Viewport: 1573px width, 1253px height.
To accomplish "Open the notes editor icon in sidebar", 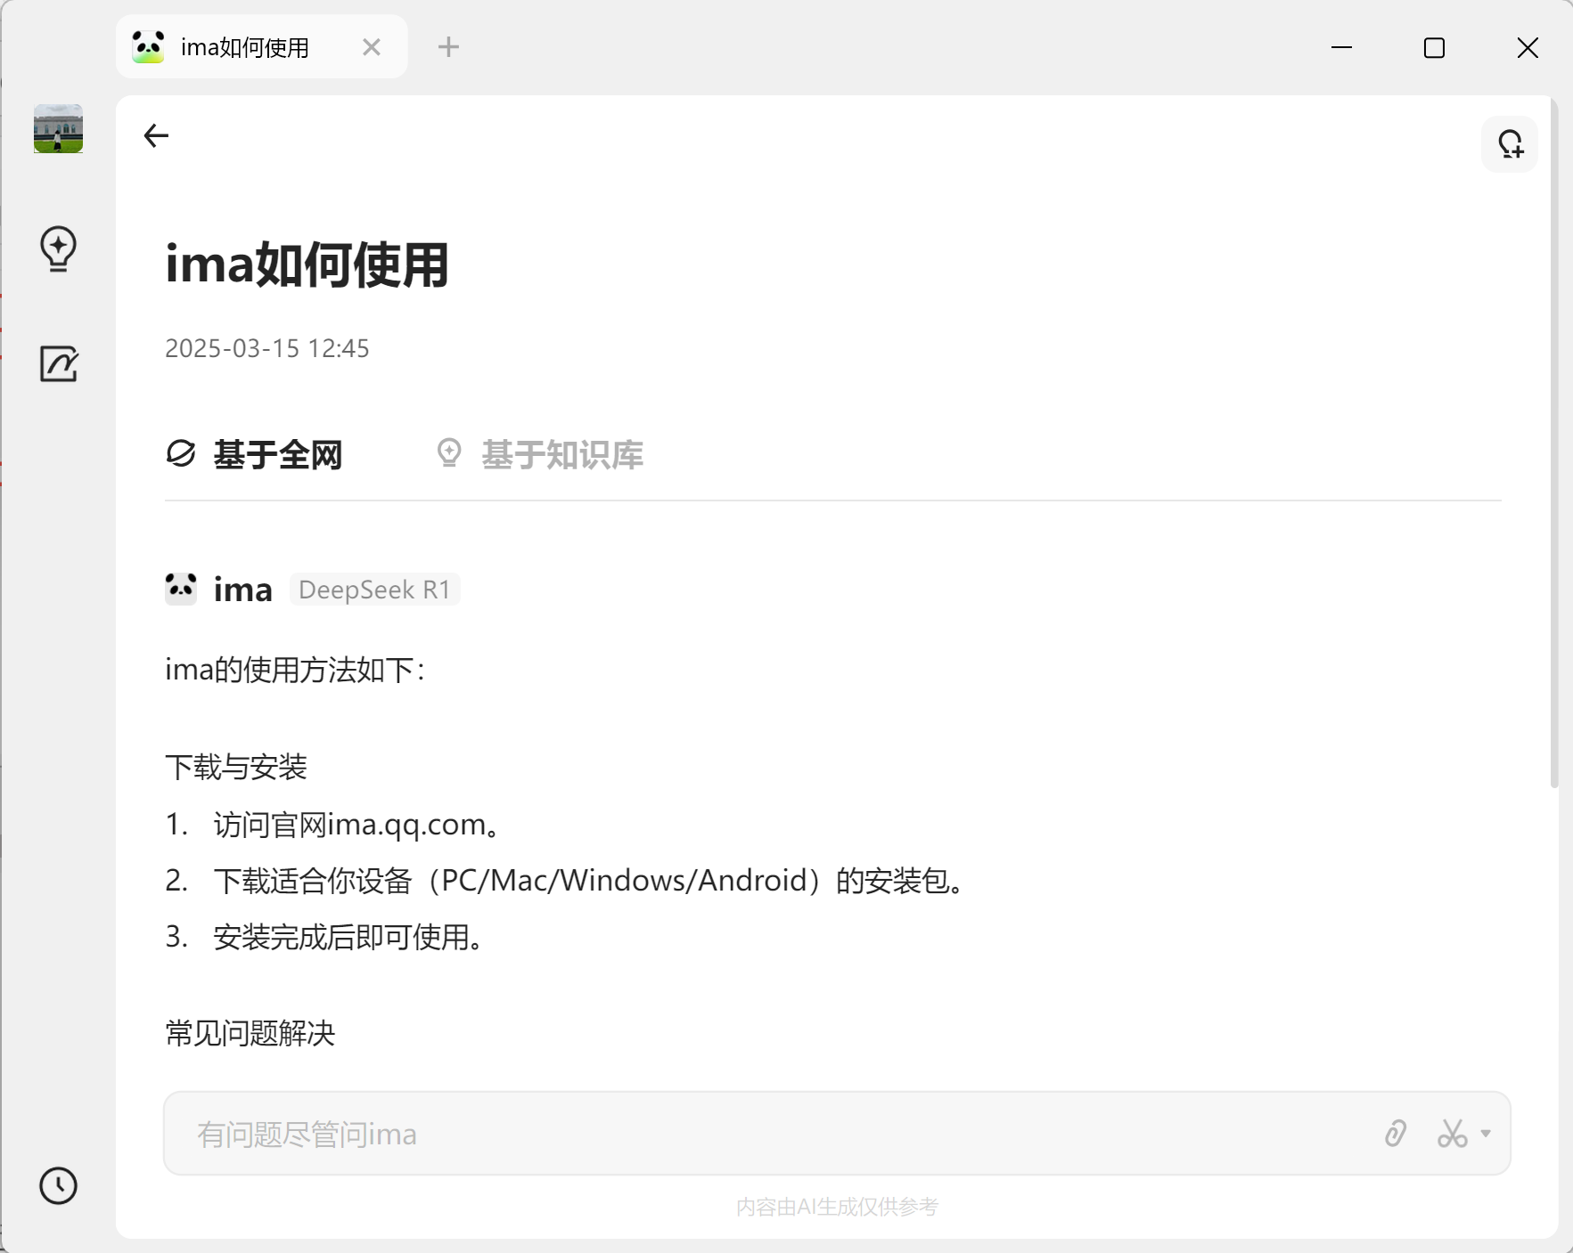I will (57, 363).
